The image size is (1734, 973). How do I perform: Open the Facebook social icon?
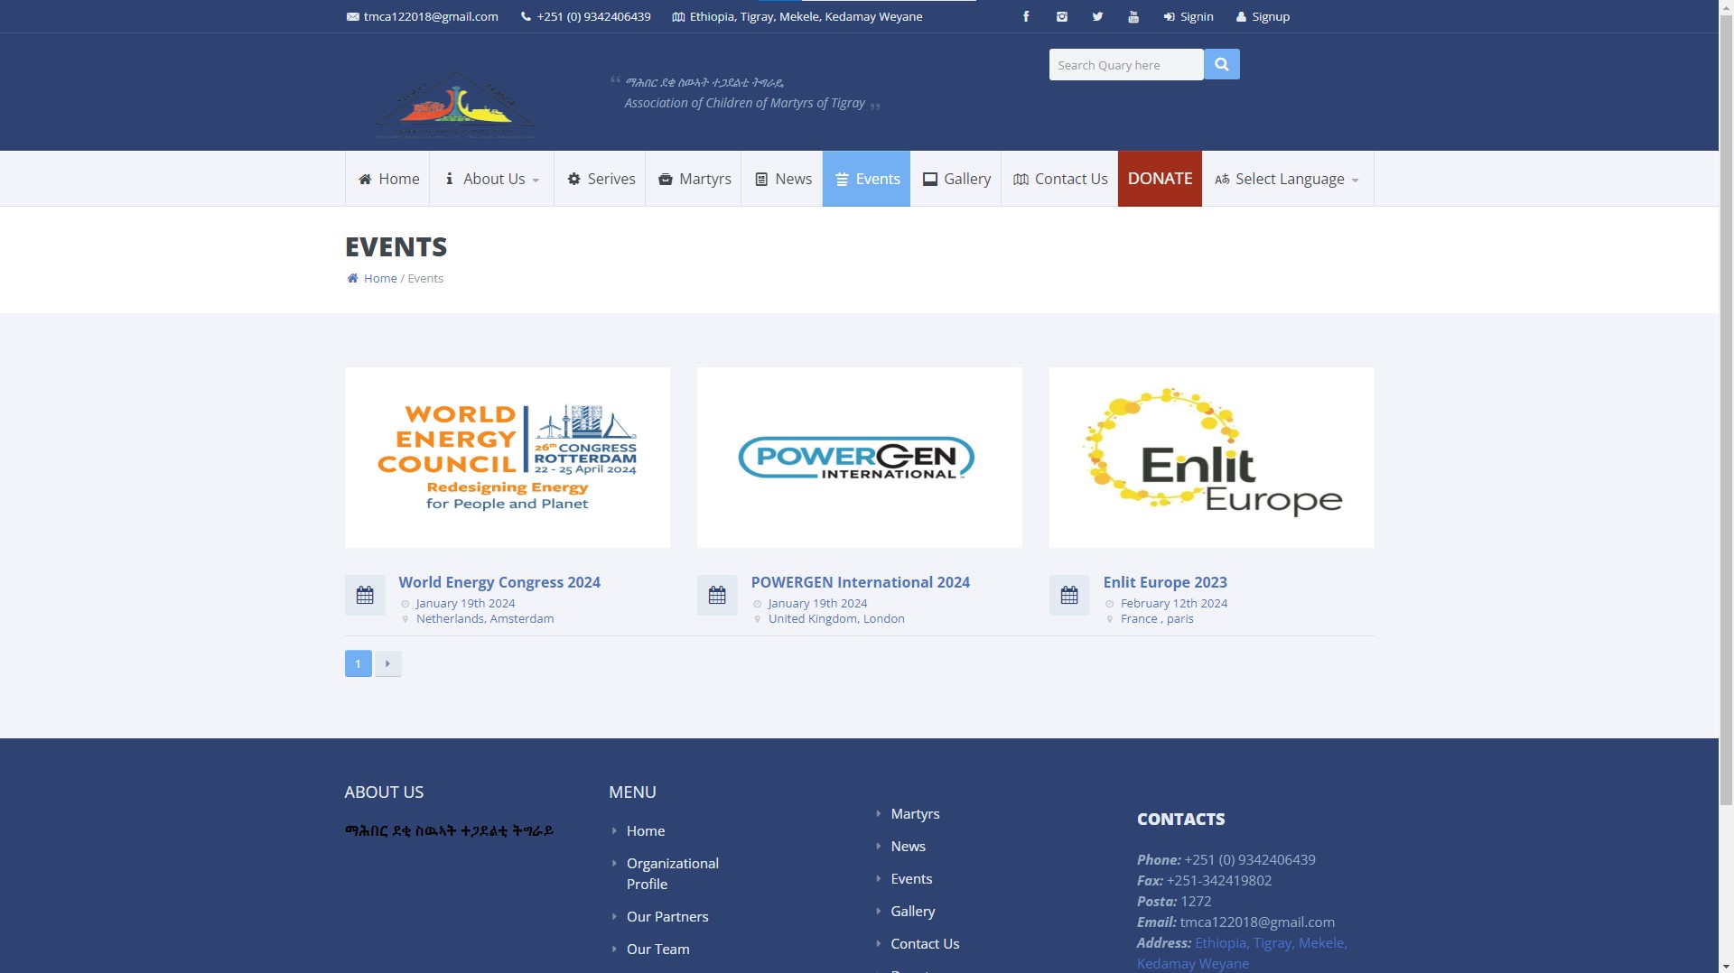point(1026,16)
